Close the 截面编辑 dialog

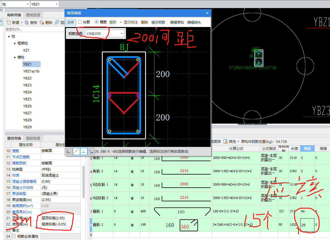pos(207,13)
